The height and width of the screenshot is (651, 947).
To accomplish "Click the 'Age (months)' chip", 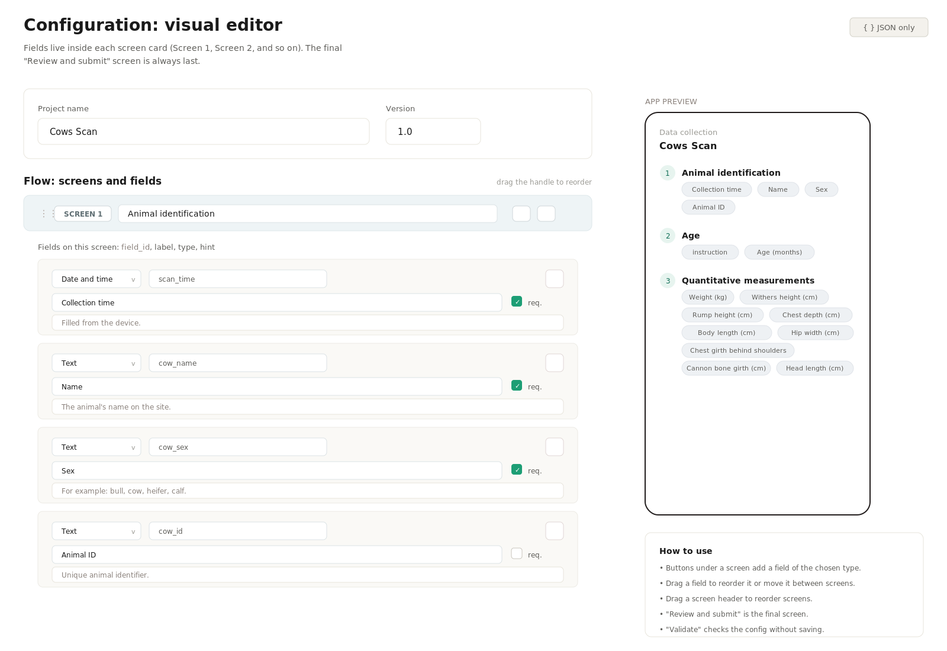I will [x=779, y=252].
